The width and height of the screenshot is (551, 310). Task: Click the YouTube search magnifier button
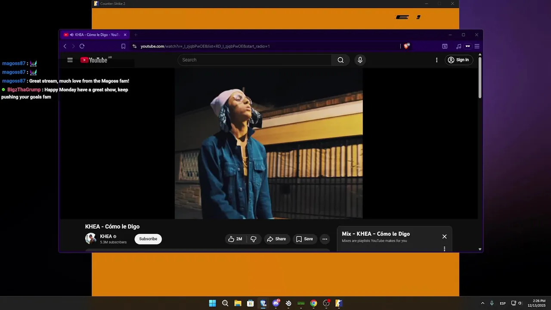point(341,60)
